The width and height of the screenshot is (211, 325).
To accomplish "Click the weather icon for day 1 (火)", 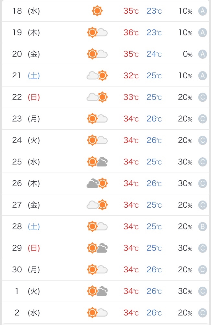I will pyautogui.click(x=97, y=291).
